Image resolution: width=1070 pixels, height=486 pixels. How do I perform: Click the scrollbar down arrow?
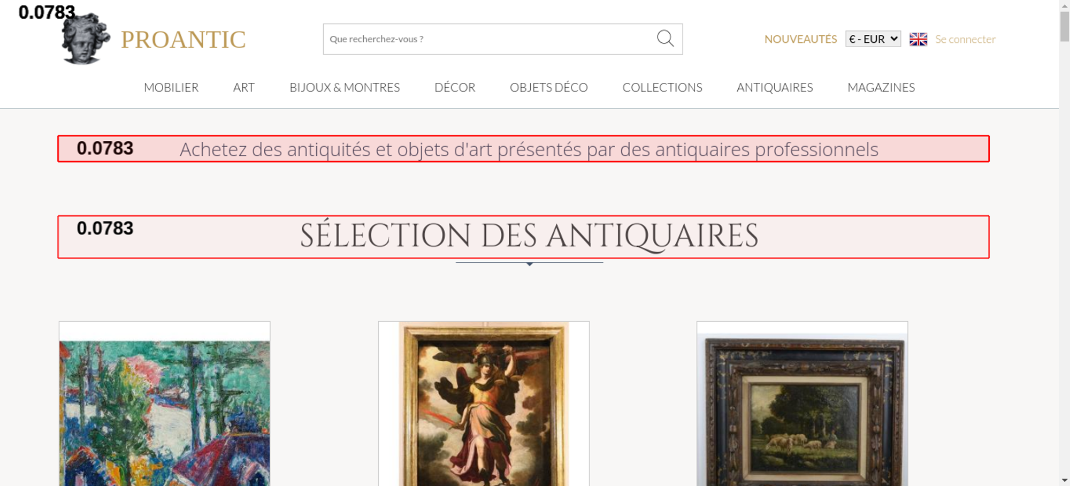click(1065, 480)
